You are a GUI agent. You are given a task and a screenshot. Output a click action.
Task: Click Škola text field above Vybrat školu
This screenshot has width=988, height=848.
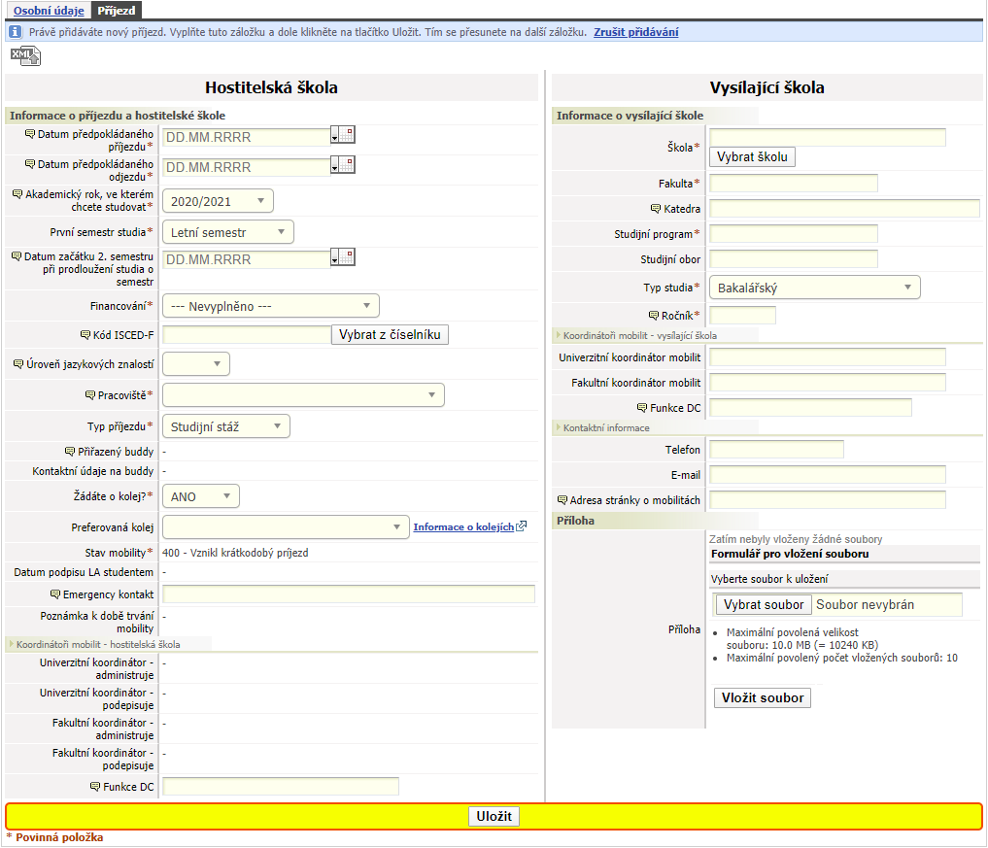click(x=828, y=137)
